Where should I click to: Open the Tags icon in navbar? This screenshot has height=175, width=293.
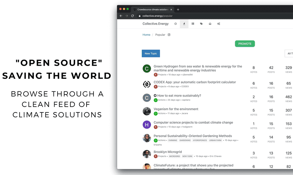201,24
